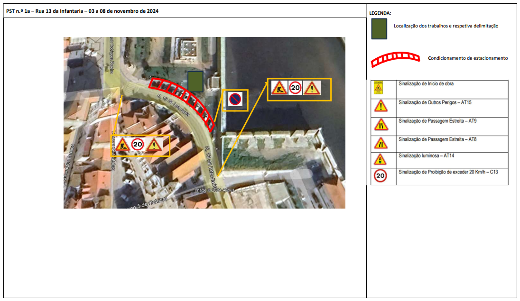Click the PST n.º 1a document title
The width and height of the screenshot is (520, 301).
point(82,11)
